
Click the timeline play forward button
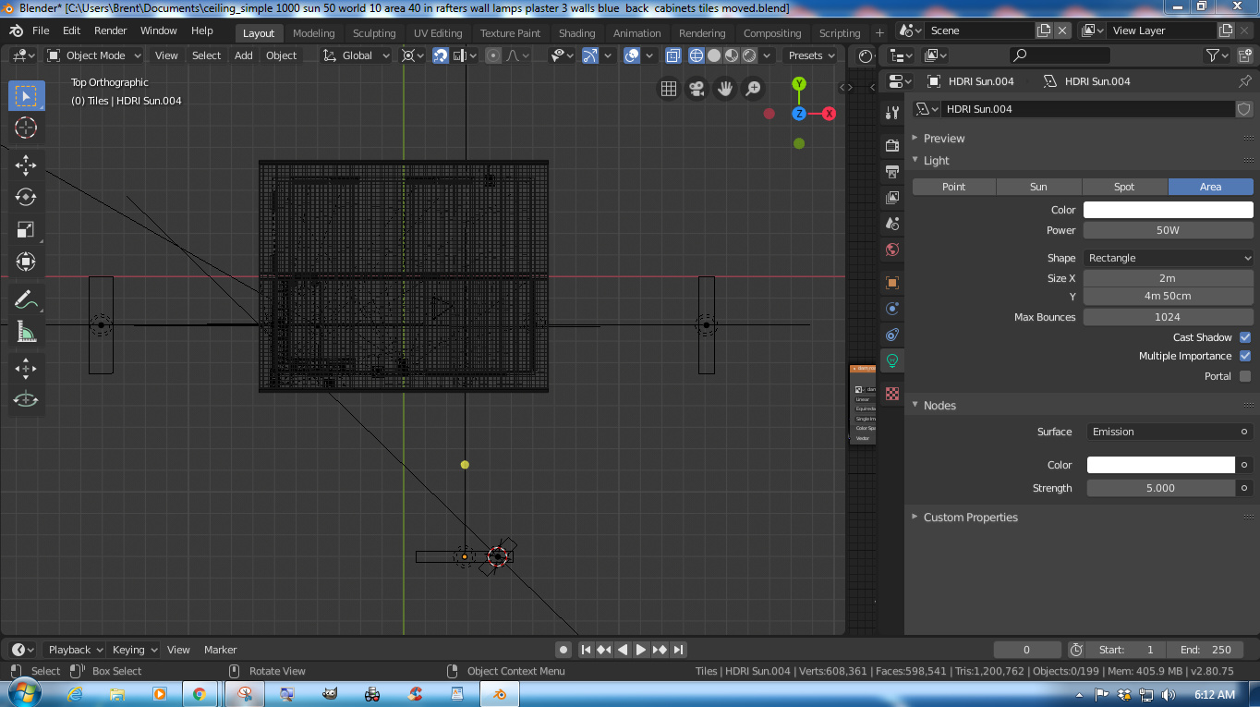[x=641, y=650]
